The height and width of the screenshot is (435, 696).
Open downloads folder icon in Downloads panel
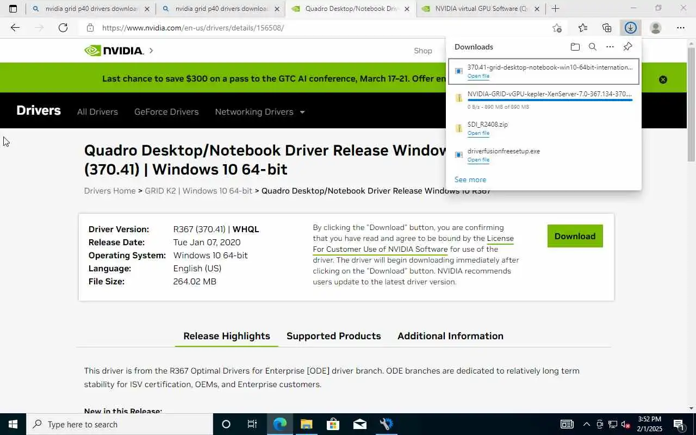575,47
